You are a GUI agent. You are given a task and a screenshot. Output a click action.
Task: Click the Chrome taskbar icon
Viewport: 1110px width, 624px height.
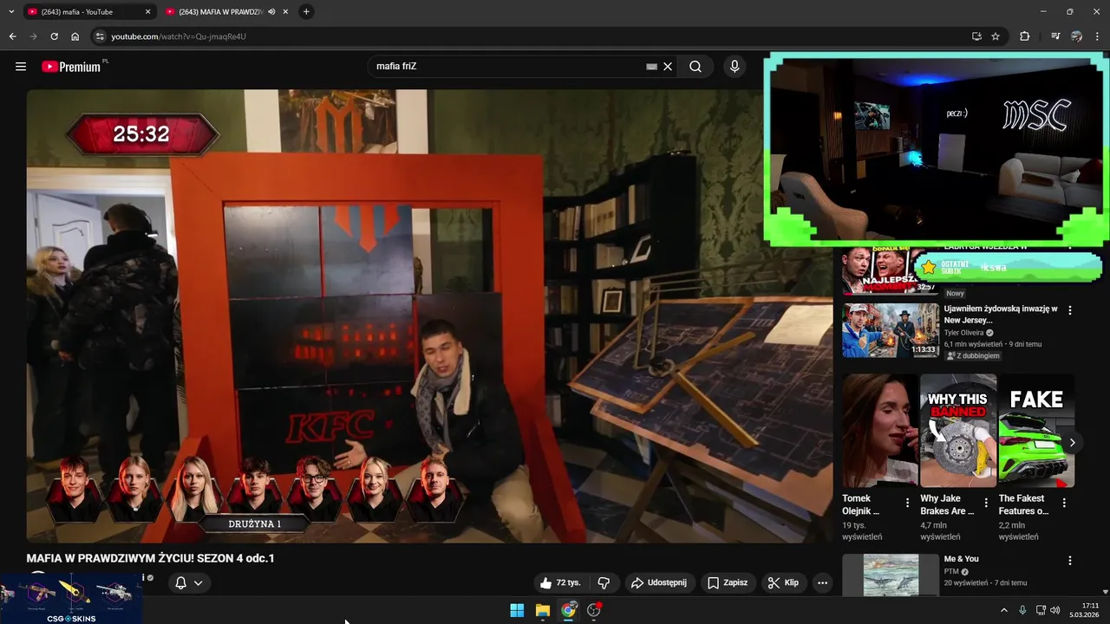(x=568, y=610)
